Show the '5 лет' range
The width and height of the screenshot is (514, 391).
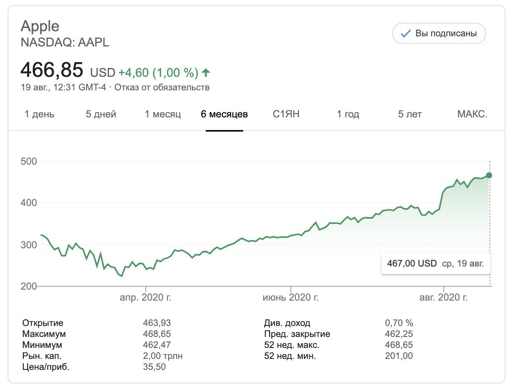coord(410,114)
